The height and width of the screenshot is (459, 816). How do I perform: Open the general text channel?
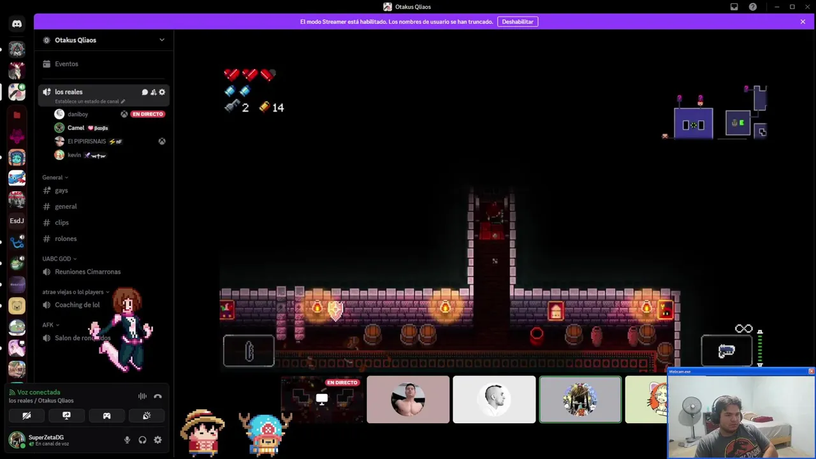[x=66, y=207]
